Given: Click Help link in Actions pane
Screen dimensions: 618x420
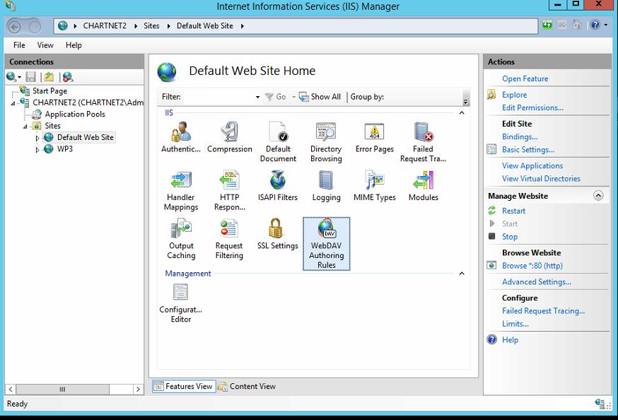Looking at the screenshot, I should pos(510,340).
